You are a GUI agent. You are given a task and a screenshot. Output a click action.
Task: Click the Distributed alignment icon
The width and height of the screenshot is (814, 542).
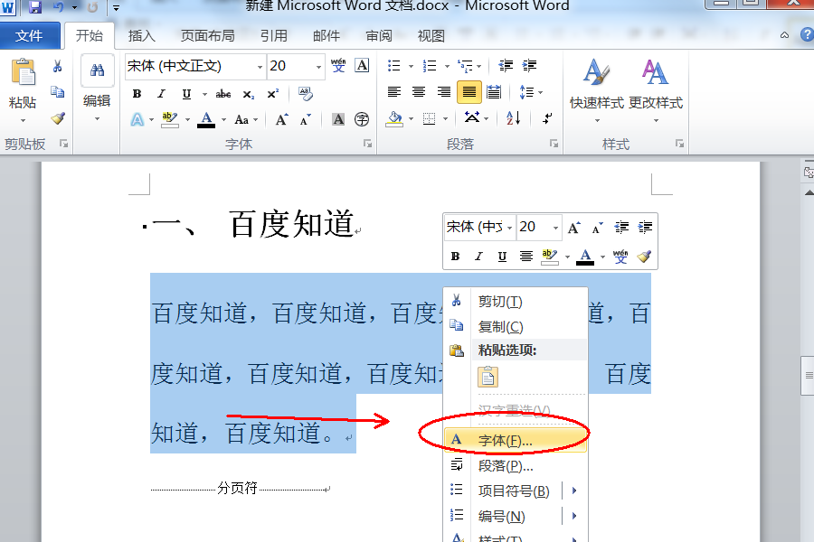494,92
